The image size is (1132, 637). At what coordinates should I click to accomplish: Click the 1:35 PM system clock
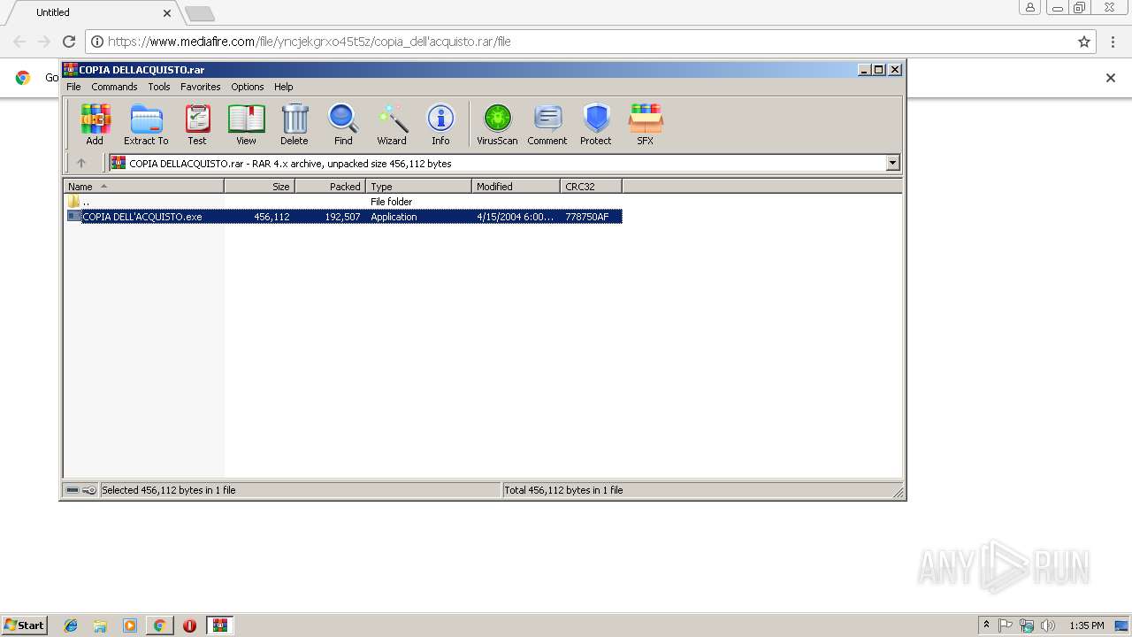coord(1087,625)
